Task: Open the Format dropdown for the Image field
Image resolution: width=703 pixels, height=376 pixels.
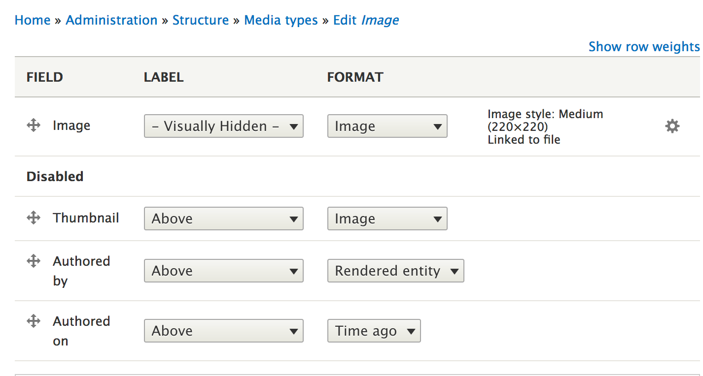Action: 387,126
